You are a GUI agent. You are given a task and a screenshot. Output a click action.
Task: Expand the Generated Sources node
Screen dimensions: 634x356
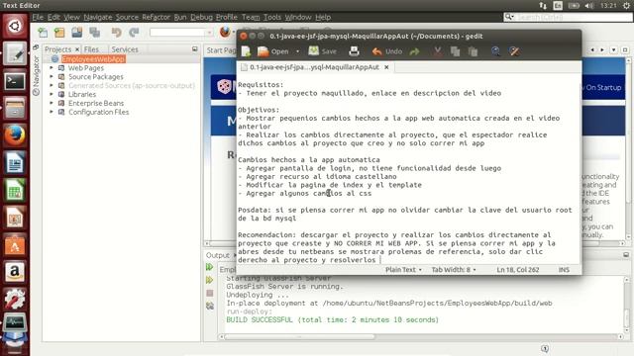pos(52,86)
